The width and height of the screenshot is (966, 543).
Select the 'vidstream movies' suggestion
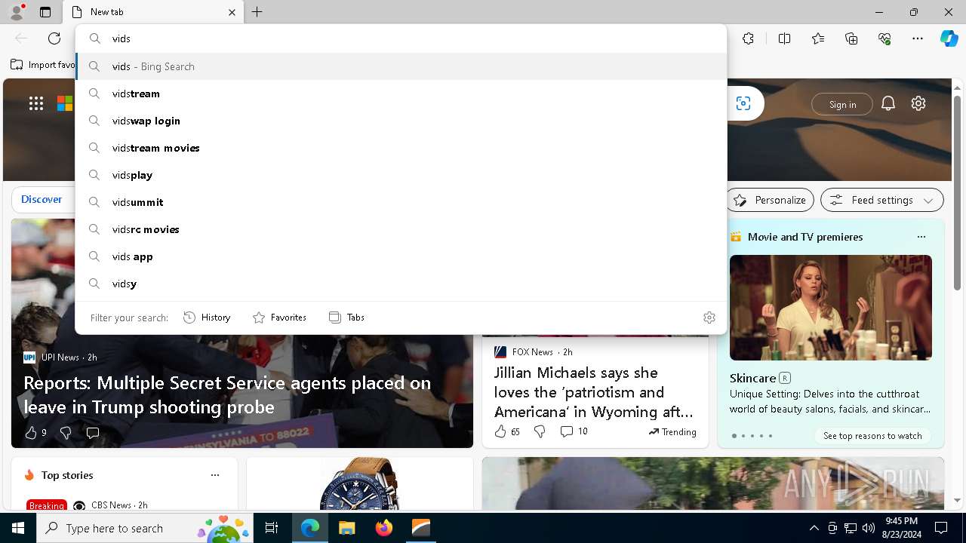pos(401,148)
